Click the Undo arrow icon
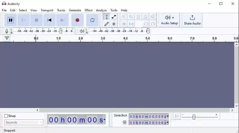239x133 pixels. pyautogui.click(x=145, y=24)
